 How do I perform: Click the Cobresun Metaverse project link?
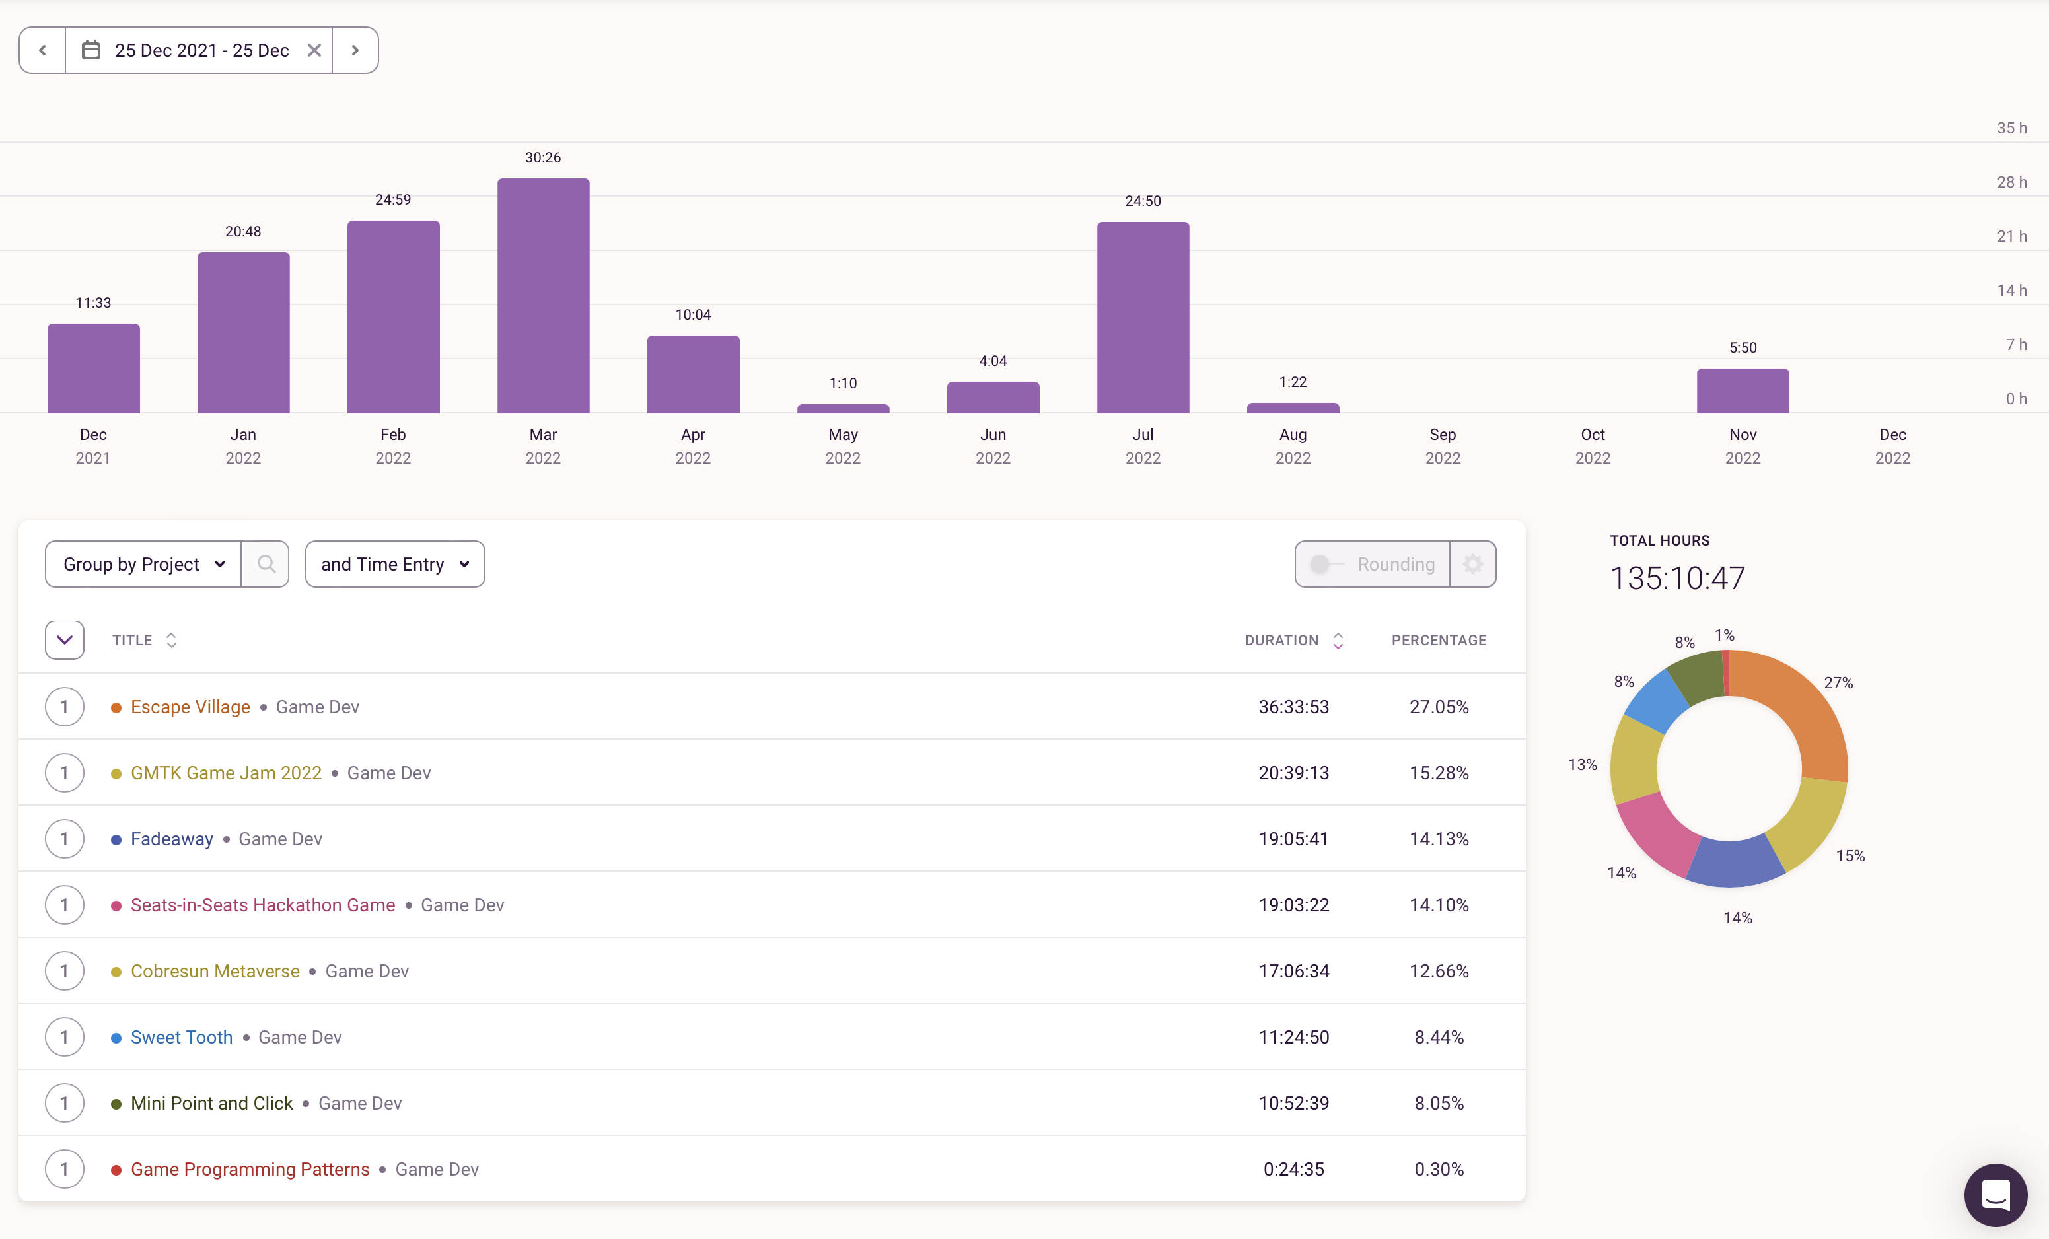click(215, 970)
